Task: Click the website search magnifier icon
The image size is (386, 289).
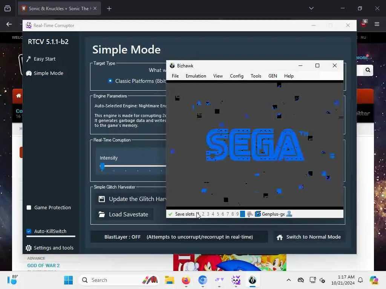Action: pos(368,70)
